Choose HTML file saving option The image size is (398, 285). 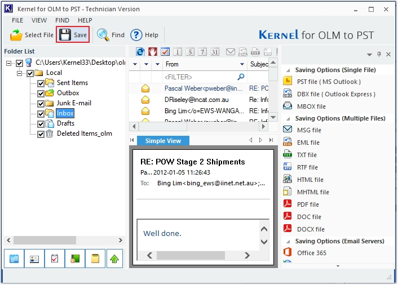pyautogui.click(x=303, y=180)
